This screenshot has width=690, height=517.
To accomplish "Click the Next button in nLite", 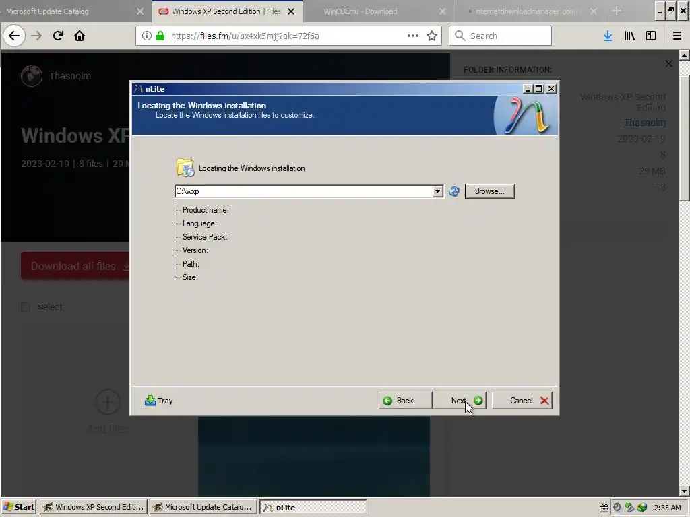I will (x=460, y=401).
